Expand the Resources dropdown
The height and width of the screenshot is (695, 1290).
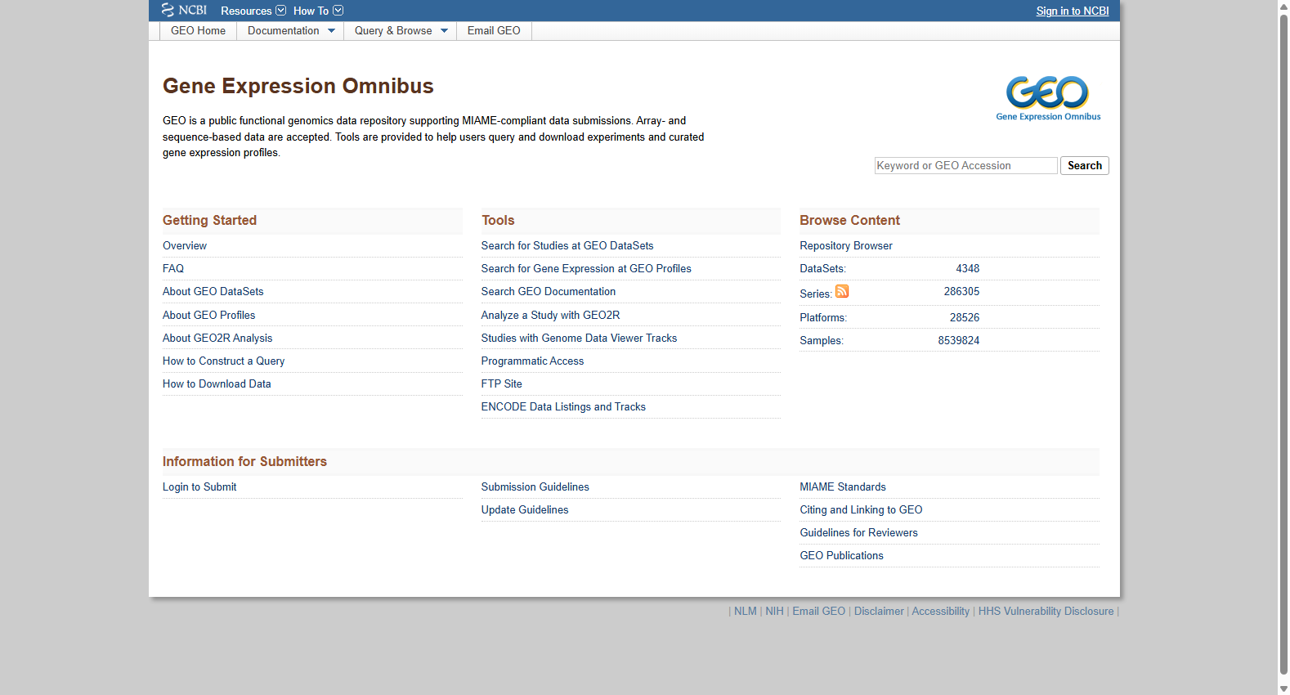[253, 11]
